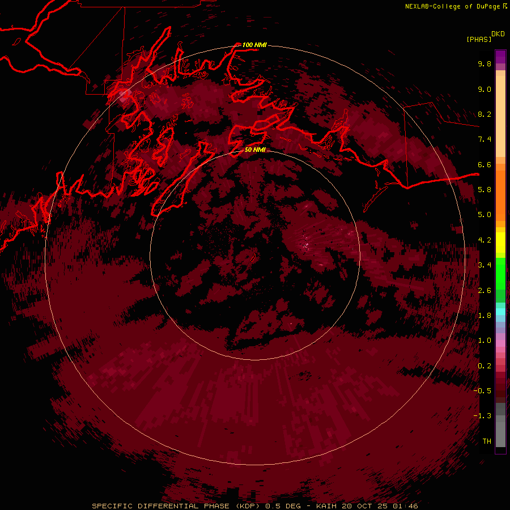The height and width of the screenshot is (510, 510).
Task: Click the 6.6 legend value
Action: [484, 165]
